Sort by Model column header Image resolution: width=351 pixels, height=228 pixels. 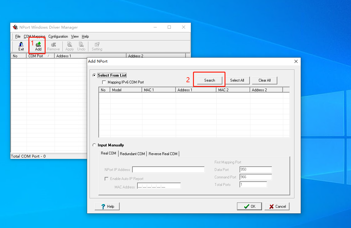point(126,90)
